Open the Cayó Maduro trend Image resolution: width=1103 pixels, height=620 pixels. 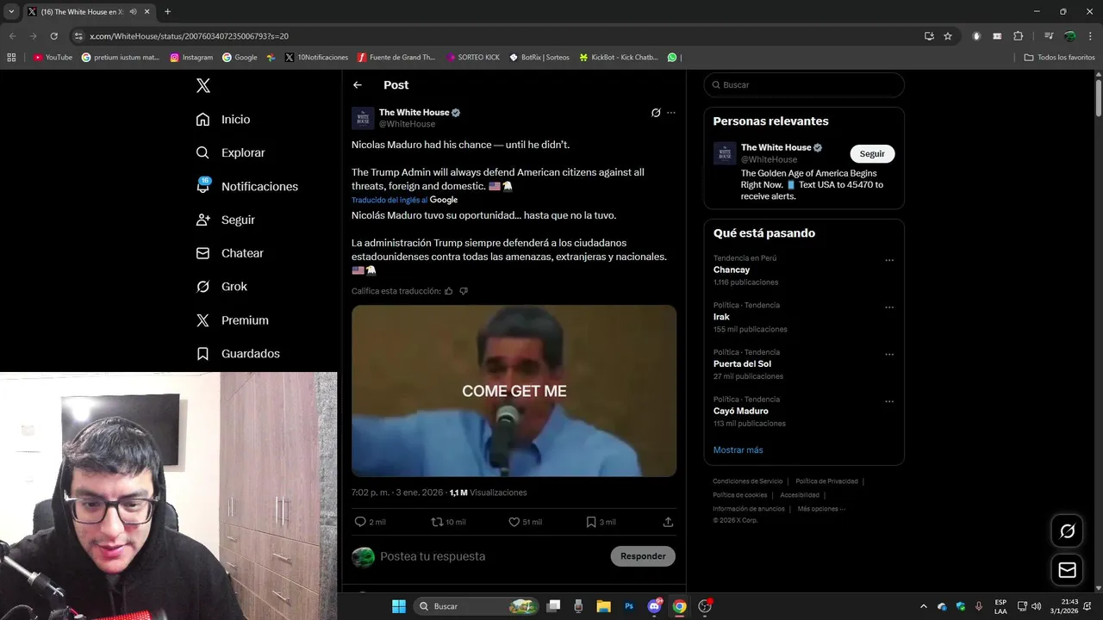pos(740,411)
